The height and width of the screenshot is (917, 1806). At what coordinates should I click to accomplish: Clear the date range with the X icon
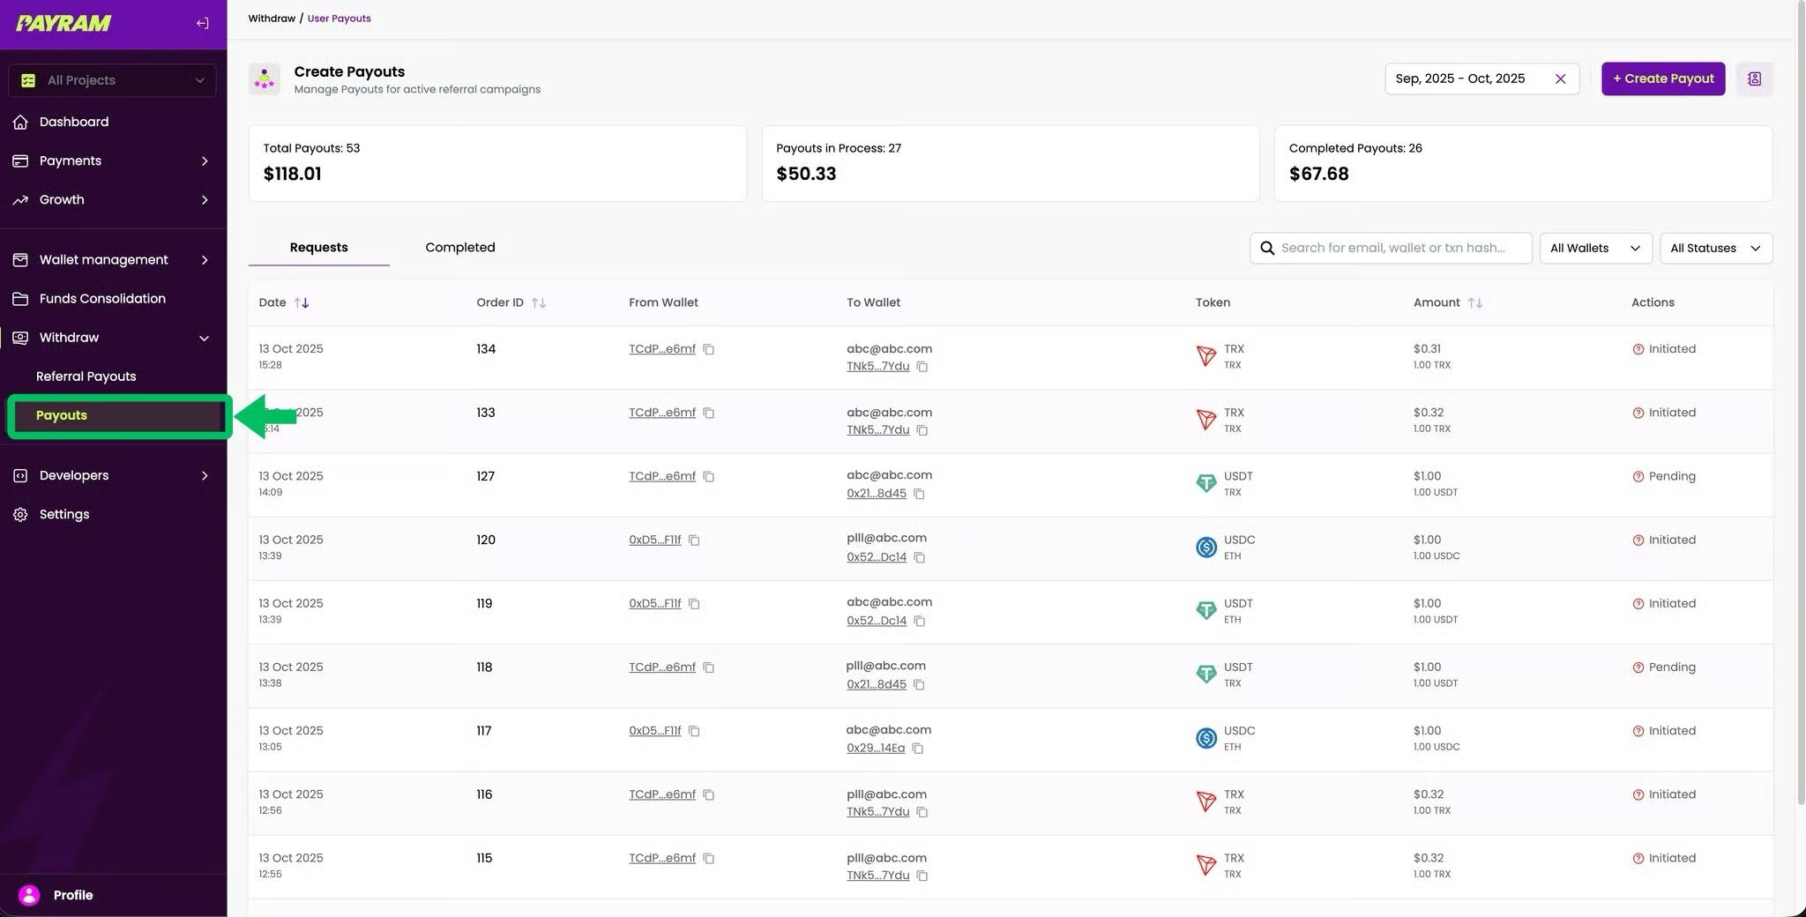(x=1560, y=79)
